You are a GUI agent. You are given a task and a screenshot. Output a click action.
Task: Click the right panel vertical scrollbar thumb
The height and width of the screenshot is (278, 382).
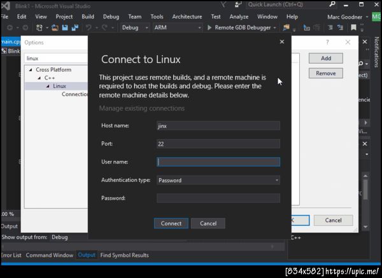pyautogui.click(x=365, y=190)
